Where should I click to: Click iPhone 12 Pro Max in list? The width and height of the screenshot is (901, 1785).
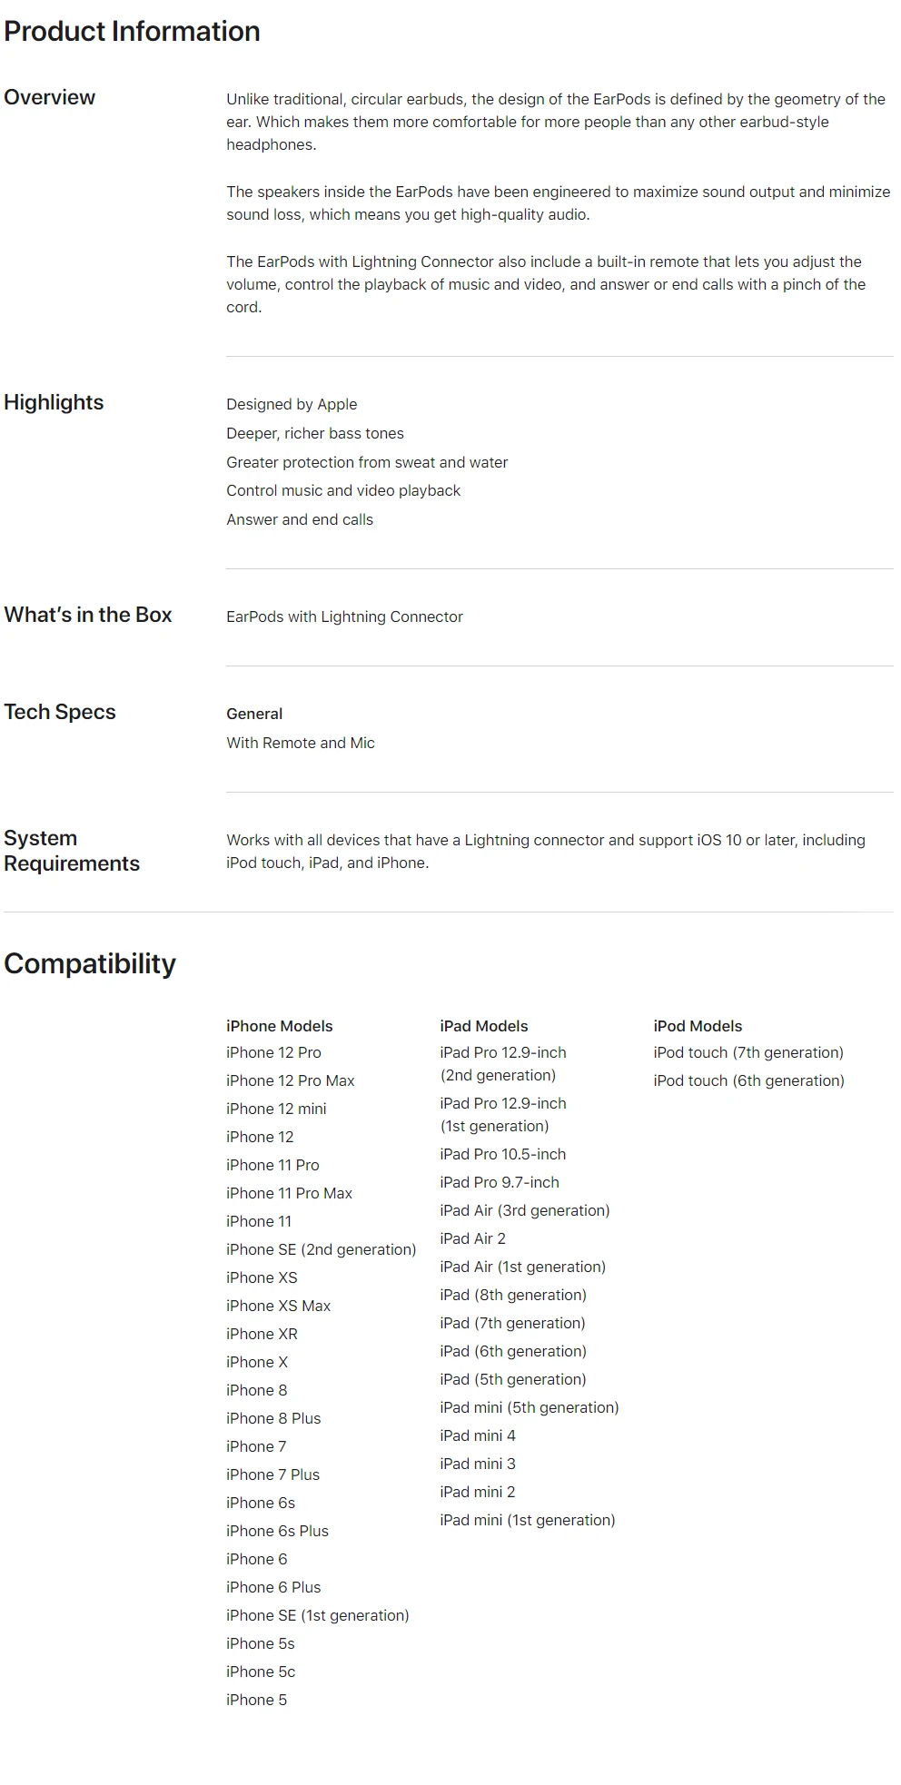[x=290, y=1080]
